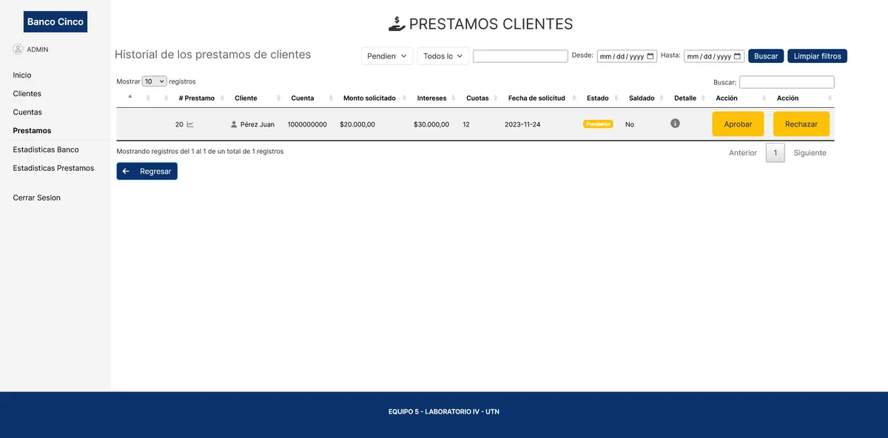
Task: Click the hand-with-coin icon in the page title
Action: 397,23
